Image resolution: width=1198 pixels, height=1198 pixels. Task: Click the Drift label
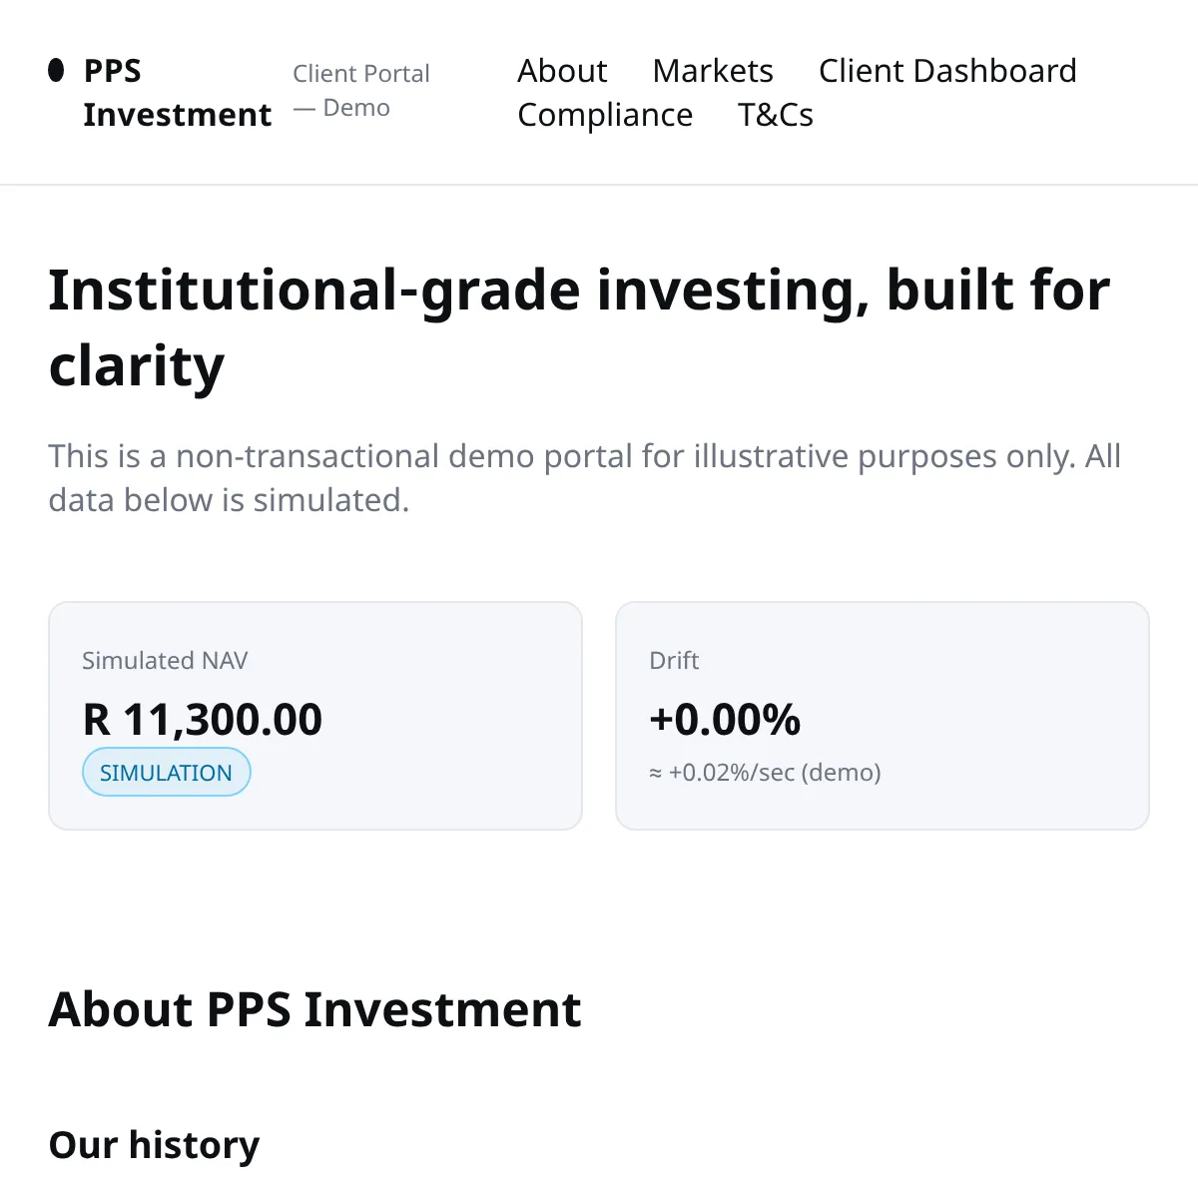coord(674,660)
